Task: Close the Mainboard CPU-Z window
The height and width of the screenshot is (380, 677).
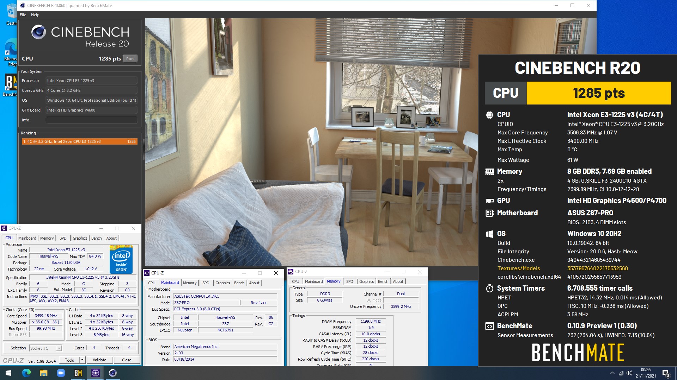Action: coord(276,273)
